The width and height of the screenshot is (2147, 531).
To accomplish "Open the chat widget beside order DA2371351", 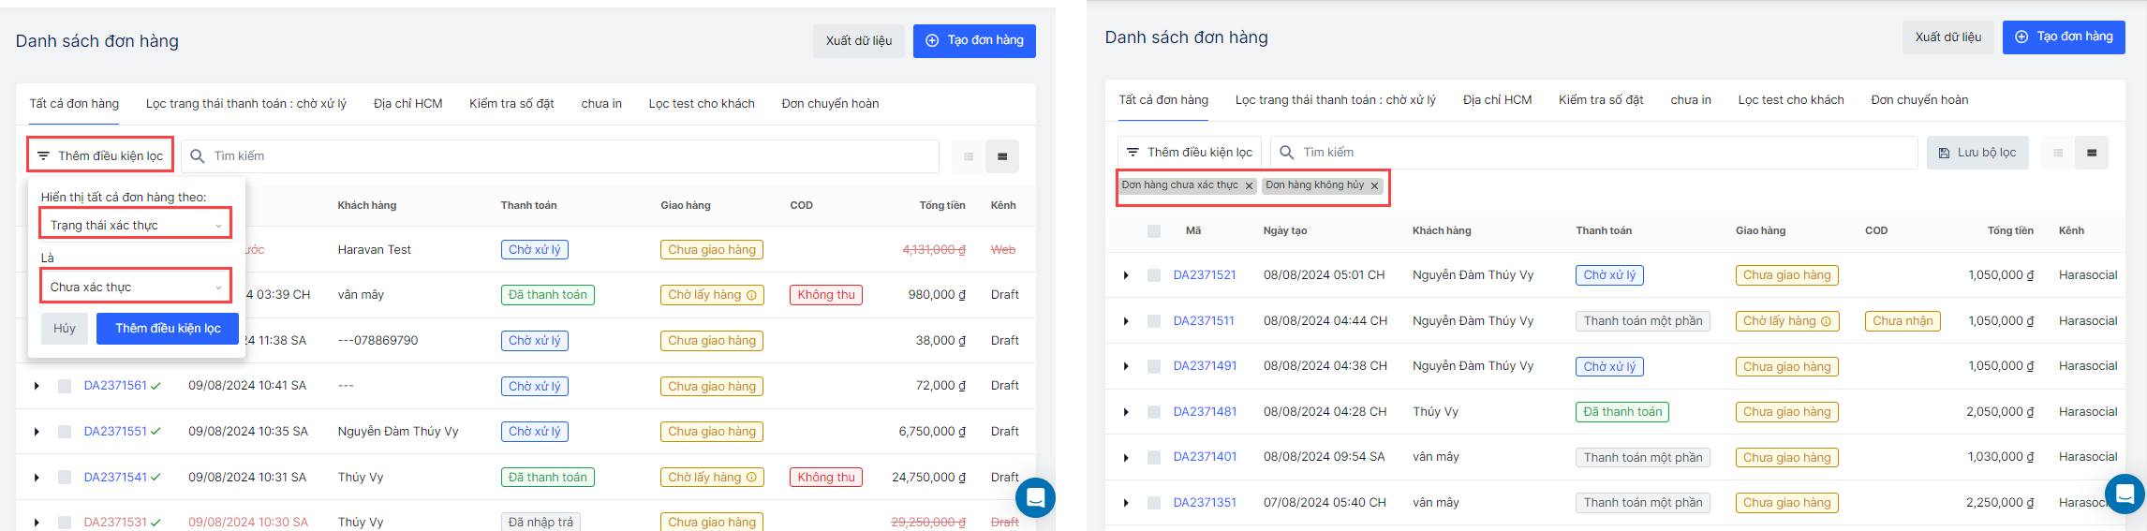I will click(x=2124, y=494).
